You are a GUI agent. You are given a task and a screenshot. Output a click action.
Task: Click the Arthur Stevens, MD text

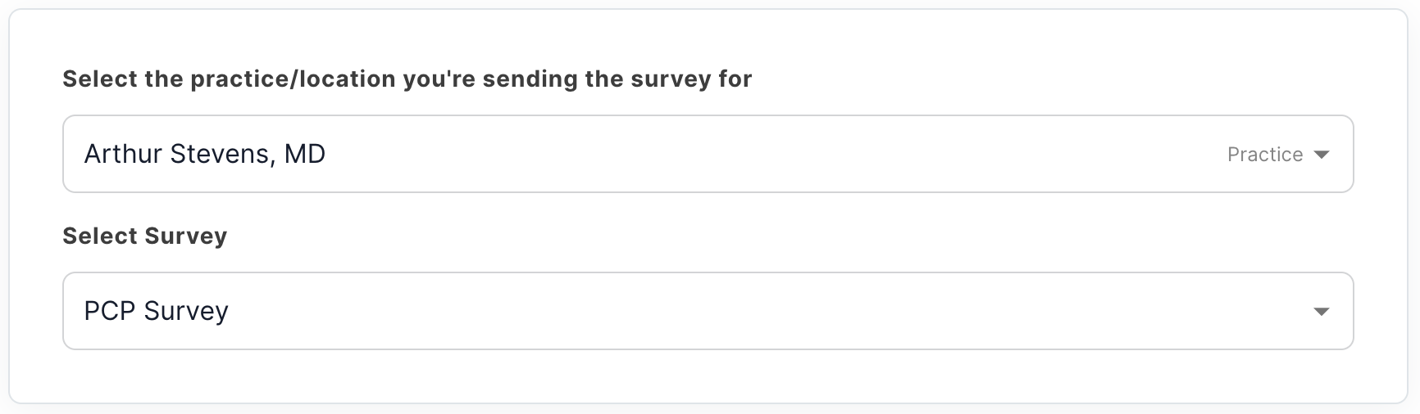pos(205,154)
